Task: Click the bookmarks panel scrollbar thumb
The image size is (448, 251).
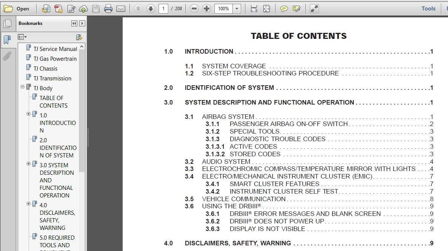Action: pyautogui.click(x=82, y=111)
